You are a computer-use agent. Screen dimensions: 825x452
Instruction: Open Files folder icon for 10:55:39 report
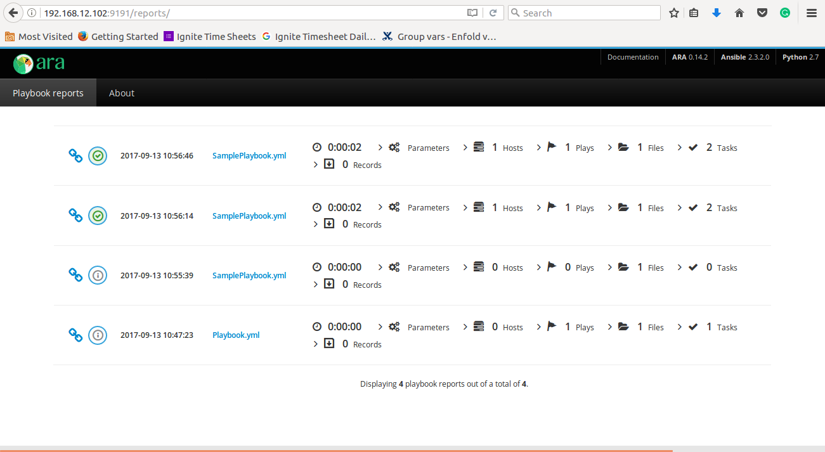[623, 267]
